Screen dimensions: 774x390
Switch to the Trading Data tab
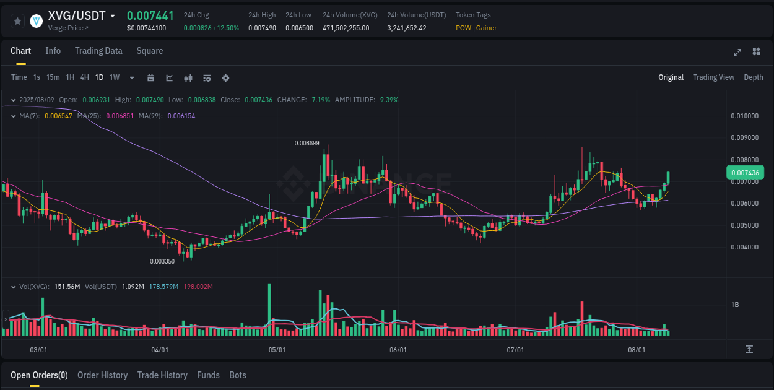coord(98,51)
